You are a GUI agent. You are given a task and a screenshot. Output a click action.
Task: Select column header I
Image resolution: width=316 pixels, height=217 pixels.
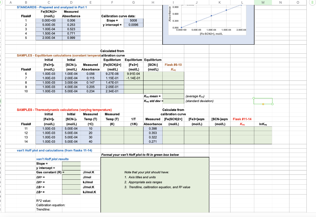coord(173,2)
